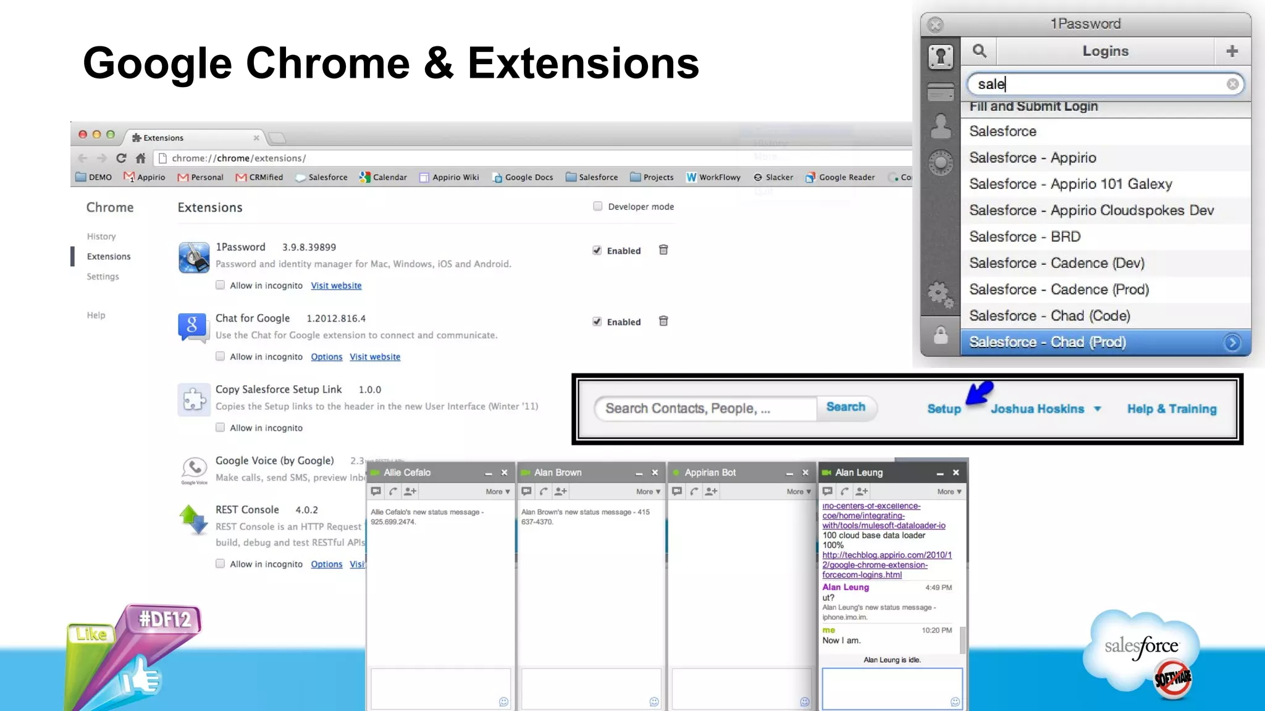Start voice call in Alan Brown chat

pos(544,491)
